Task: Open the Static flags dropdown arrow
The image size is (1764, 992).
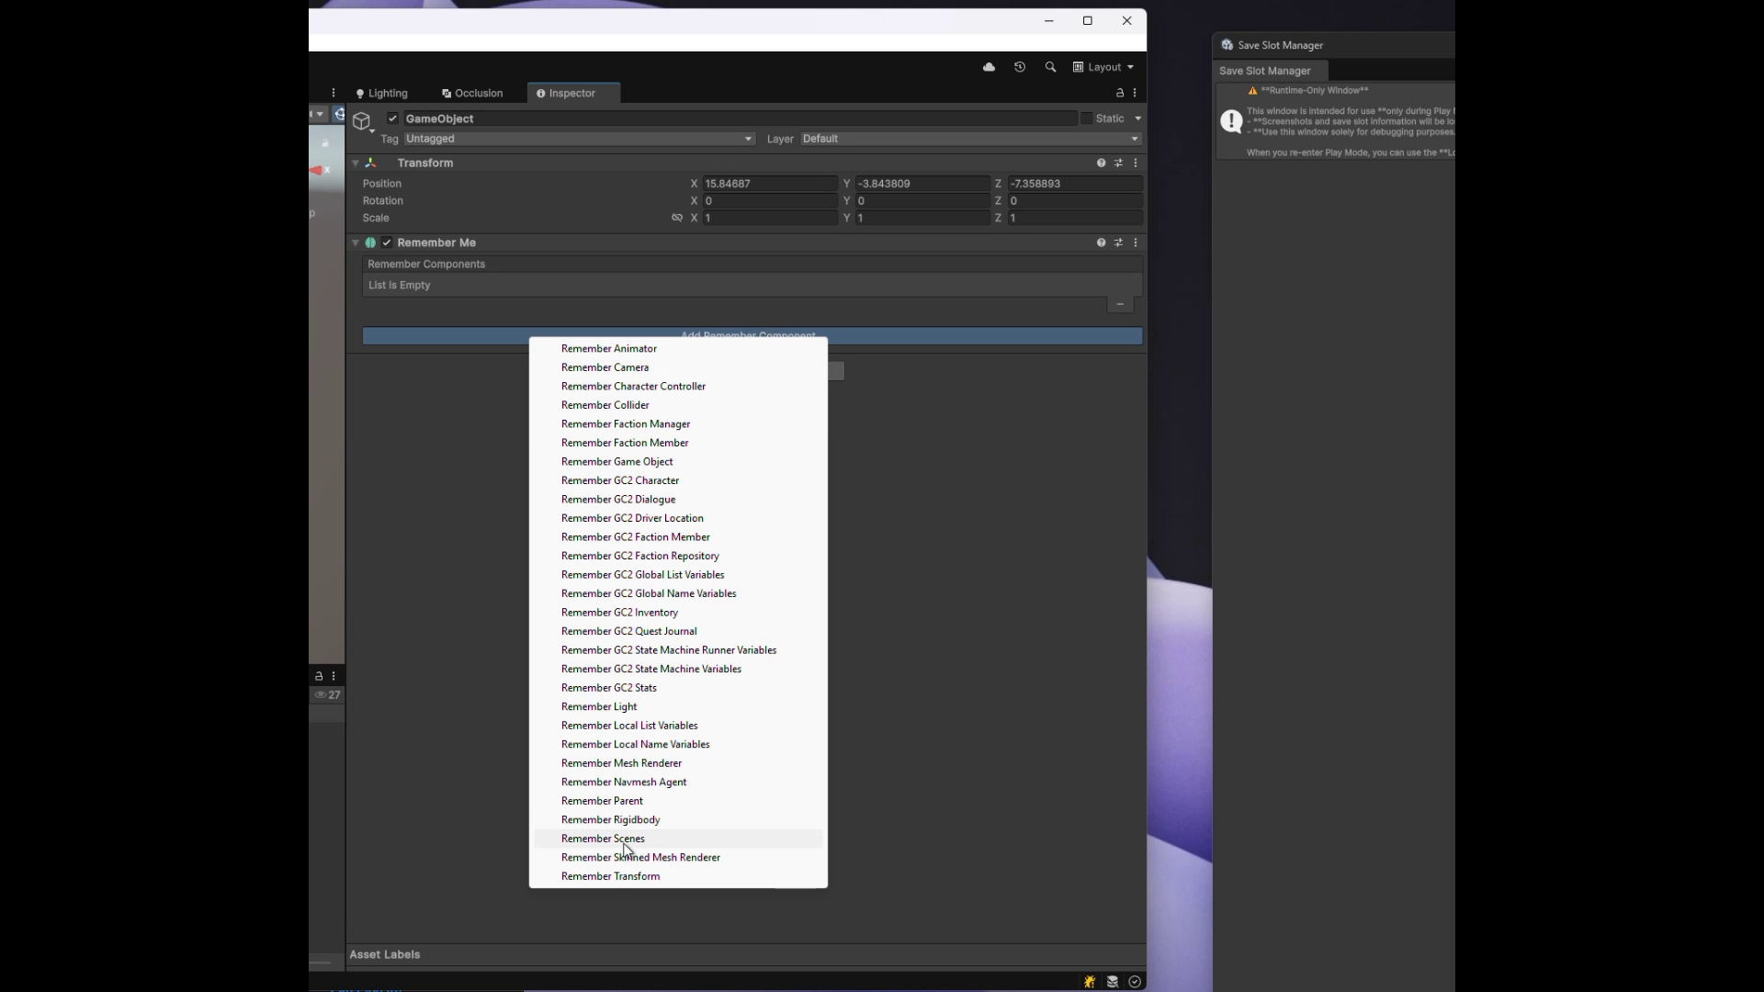Action: [1138, 118]
